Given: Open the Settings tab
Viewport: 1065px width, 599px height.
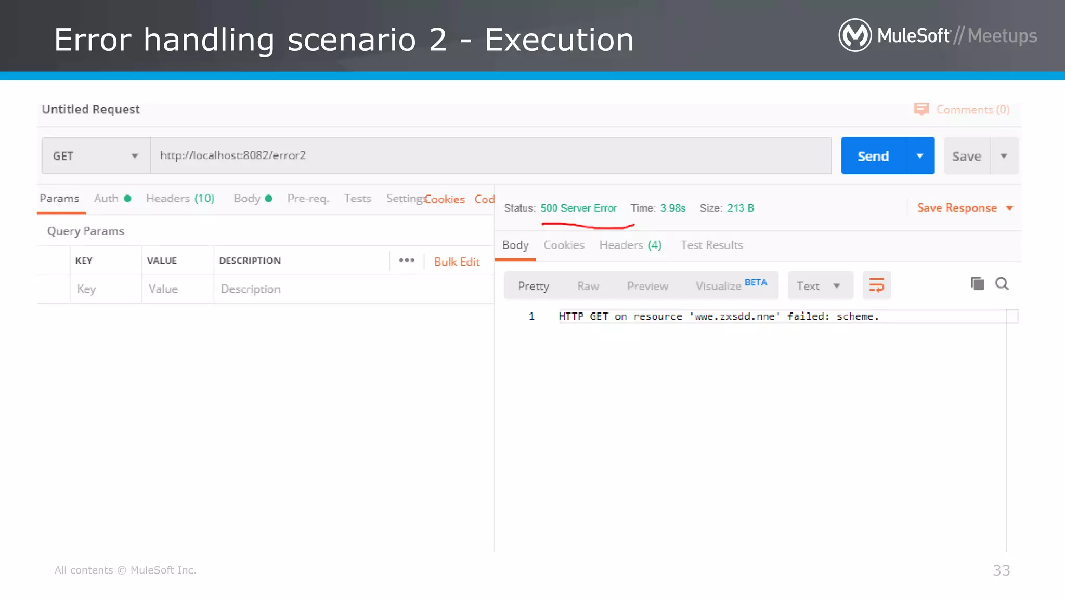Looking at the screenshot, I should 406,199.
